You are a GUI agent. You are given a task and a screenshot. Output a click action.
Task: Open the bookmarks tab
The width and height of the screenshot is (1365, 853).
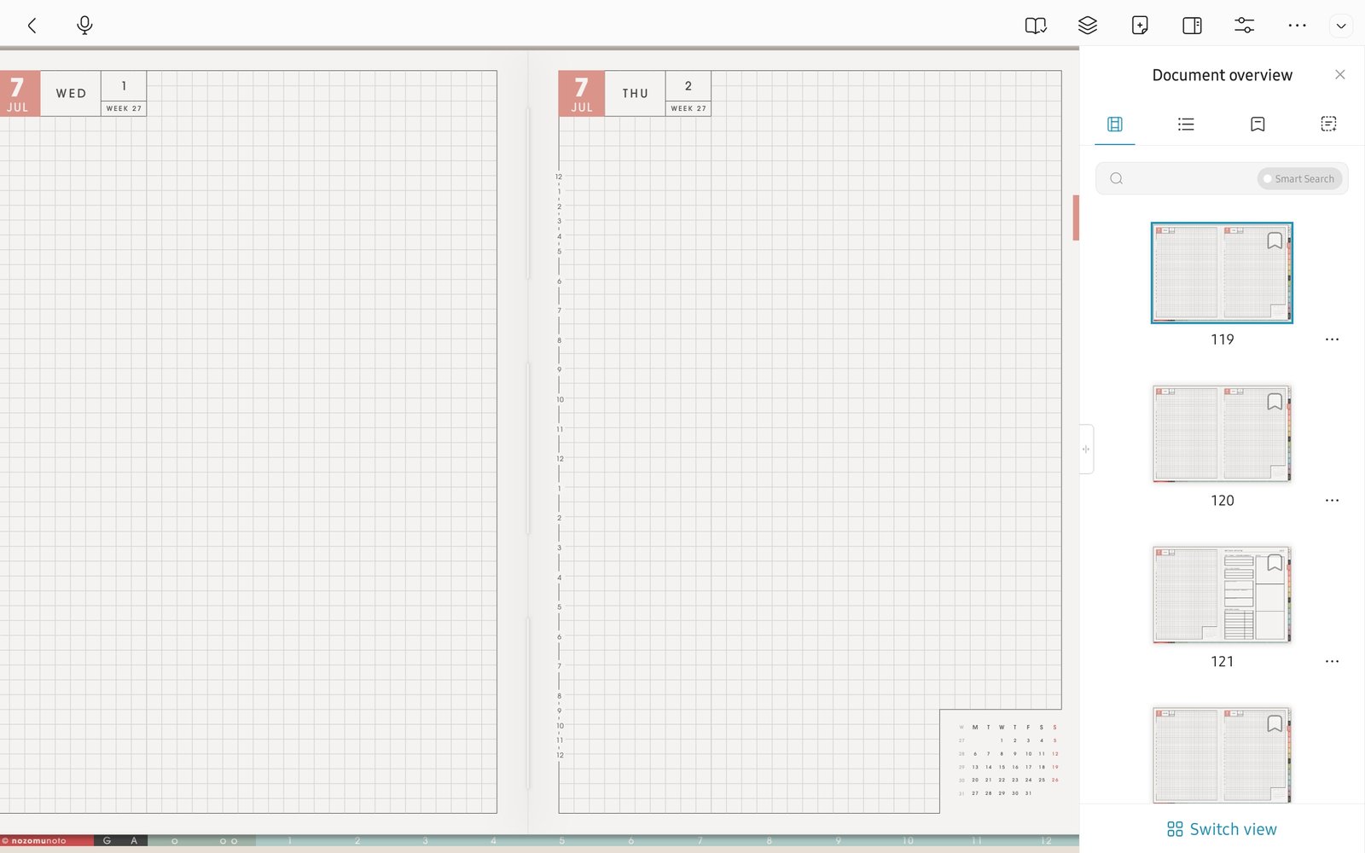point(1258,125)
